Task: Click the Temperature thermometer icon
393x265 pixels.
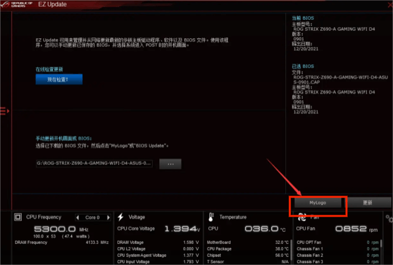Action: 212,217
